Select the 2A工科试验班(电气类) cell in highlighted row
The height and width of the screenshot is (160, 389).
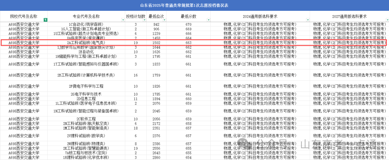click(86, 43)
